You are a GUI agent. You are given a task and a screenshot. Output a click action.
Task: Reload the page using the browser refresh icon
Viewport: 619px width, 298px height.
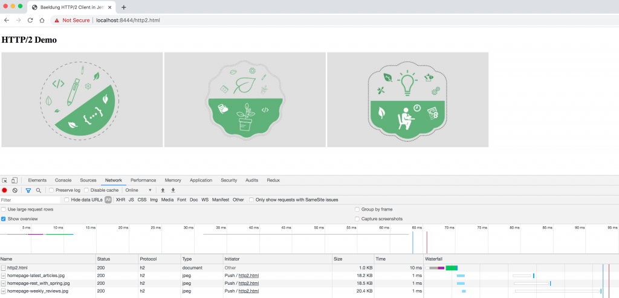pyautogui.click(x=30, y=20)
